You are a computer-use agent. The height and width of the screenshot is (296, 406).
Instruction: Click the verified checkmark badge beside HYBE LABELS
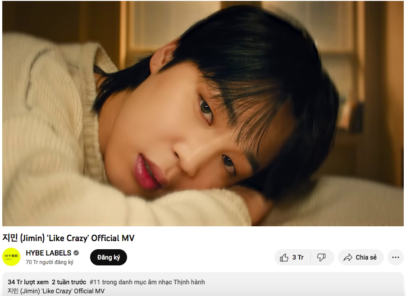(x=76, y=253)
